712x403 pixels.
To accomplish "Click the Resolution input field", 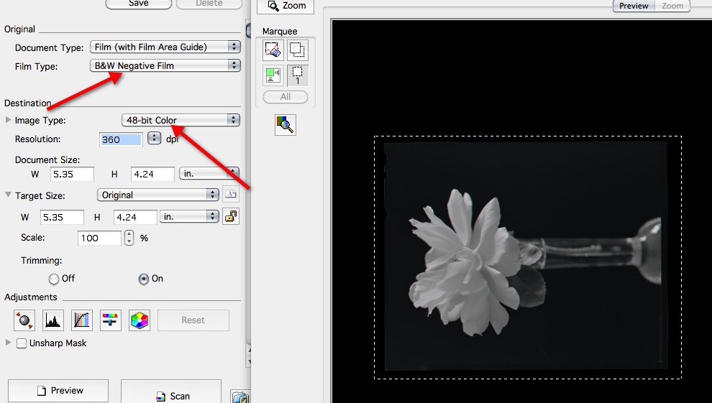I will [120, 139].
